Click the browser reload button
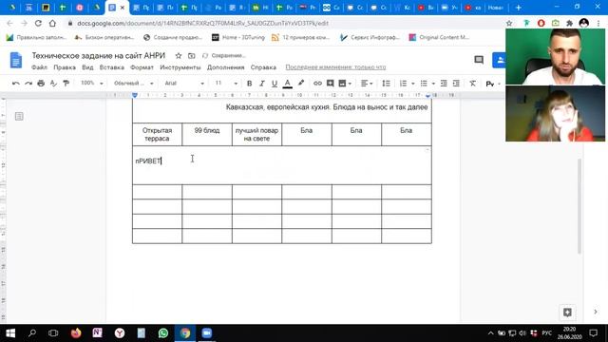This screenshot has height=342, width=608. 38,23
